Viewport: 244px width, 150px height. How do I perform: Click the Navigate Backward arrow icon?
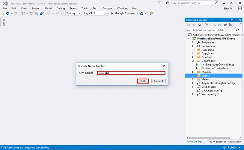point(8,13)
